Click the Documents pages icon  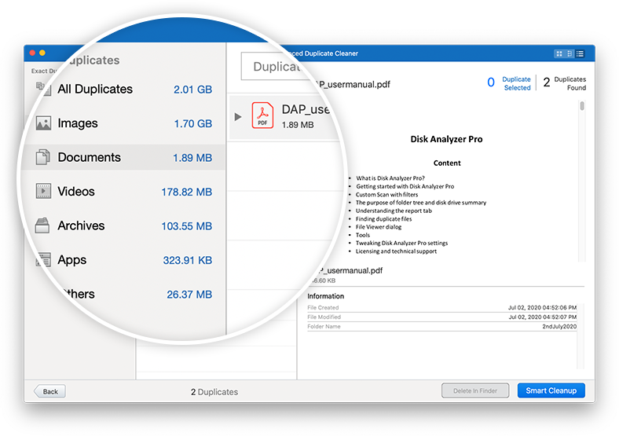click(43, 157)
